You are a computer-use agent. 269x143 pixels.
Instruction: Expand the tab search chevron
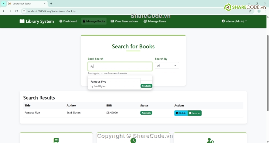pos(3,4)
